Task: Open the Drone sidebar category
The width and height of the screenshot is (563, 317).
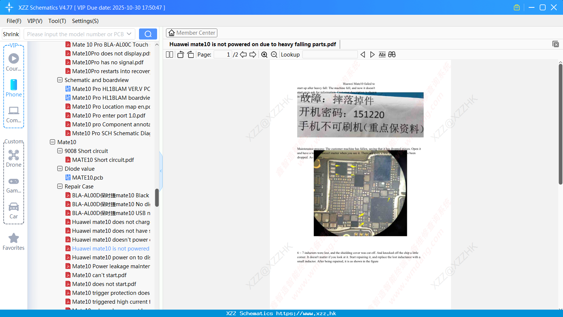Action: [14, 158]
